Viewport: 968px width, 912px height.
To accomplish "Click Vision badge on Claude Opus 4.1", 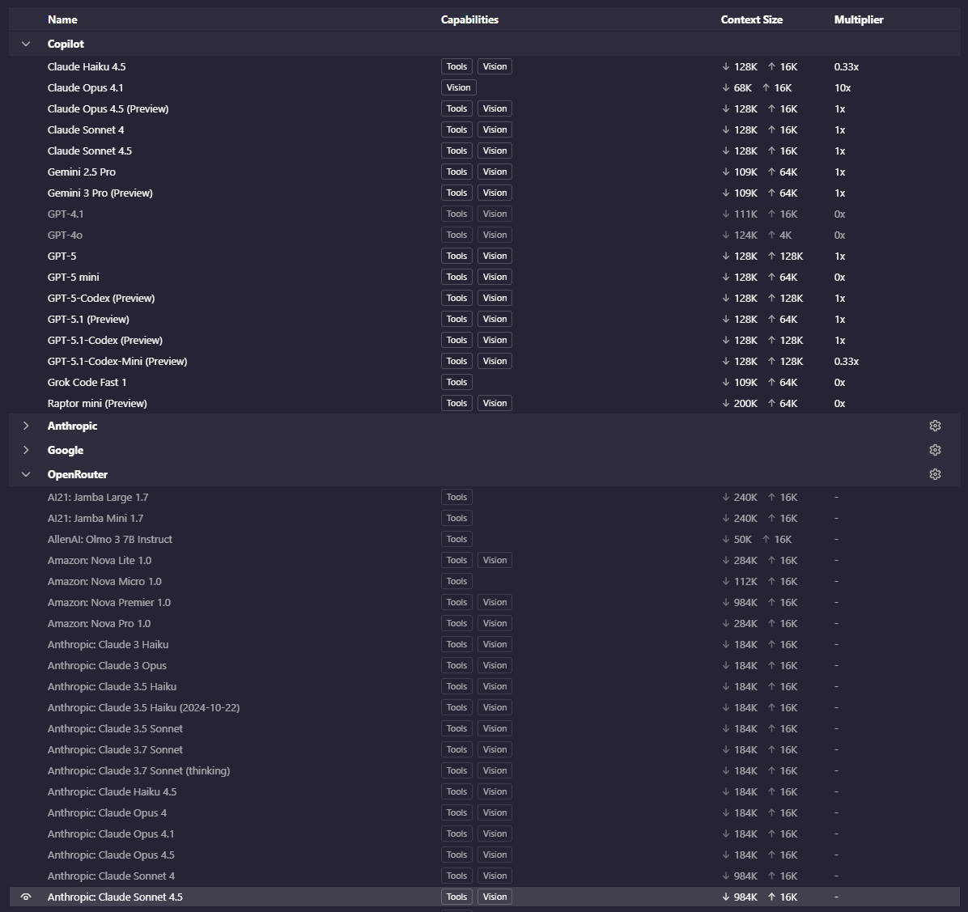I will pyautogui.click(x=458, y=87).
